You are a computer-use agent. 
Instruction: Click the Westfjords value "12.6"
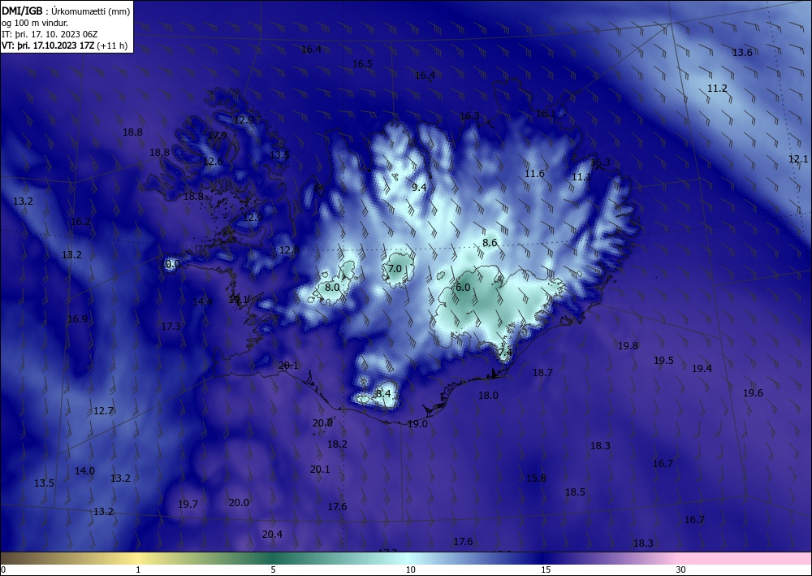(212, 161)
